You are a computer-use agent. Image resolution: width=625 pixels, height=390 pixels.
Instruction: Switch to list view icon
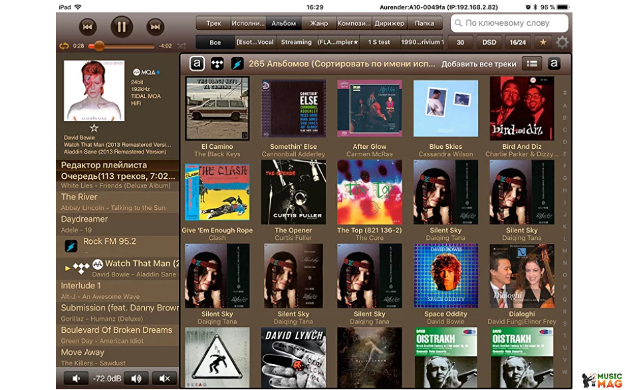(532, 63)
